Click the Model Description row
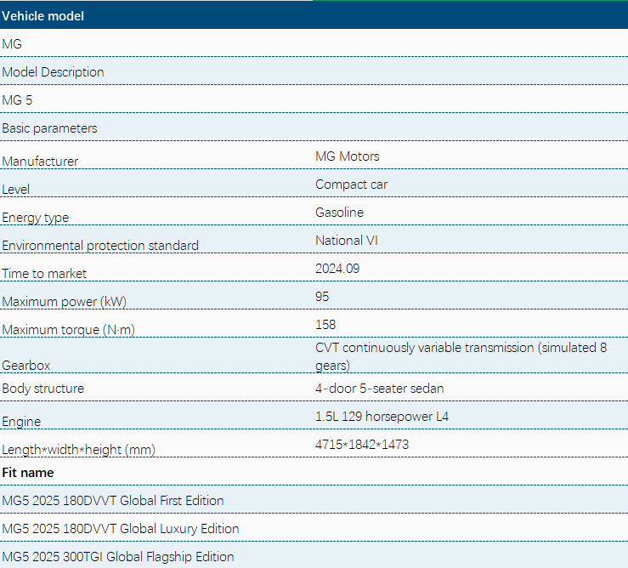 click(314, 71)
